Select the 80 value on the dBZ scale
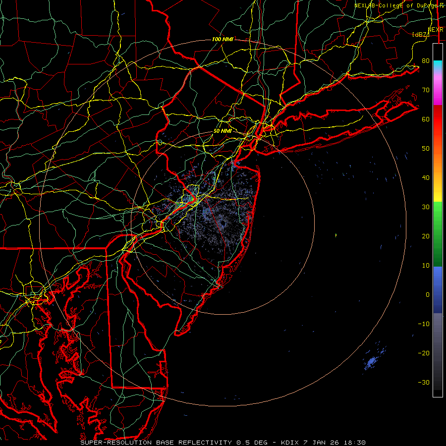This screenshot has height=446, width=446. 426,61
